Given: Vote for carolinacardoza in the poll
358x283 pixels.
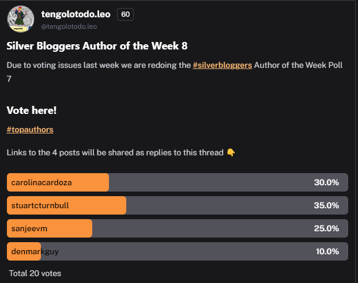Looking at the screenshot, I should (x=178, y=182).
